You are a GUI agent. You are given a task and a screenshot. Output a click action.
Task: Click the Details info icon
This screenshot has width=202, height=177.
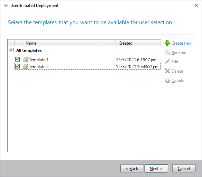[x=167, y=80]
